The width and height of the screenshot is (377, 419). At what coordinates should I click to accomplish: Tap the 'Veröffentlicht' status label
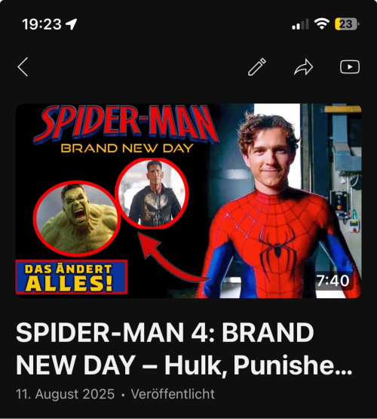pyautogui.click(x=173, y=394)
